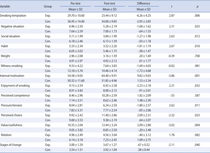Select the 'Perceived choice' variable label
The height and width of the screenshot is (153, 210).
coord(12,115)
